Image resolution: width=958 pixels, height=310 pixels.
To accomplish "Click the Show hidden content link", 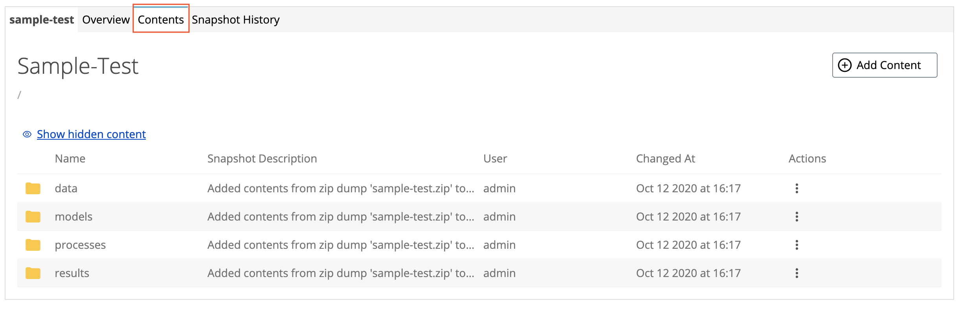I will pos(91,134).
